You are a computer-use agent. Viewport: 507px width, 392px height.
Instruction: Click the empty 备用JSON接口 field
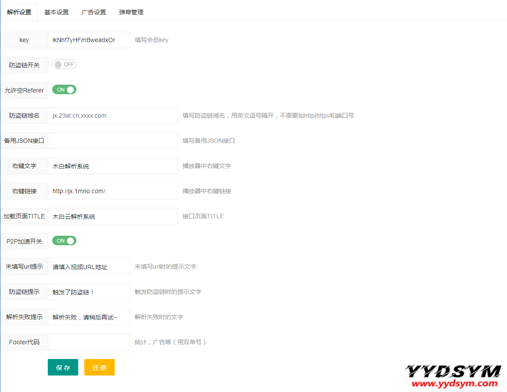click(113, 141)
